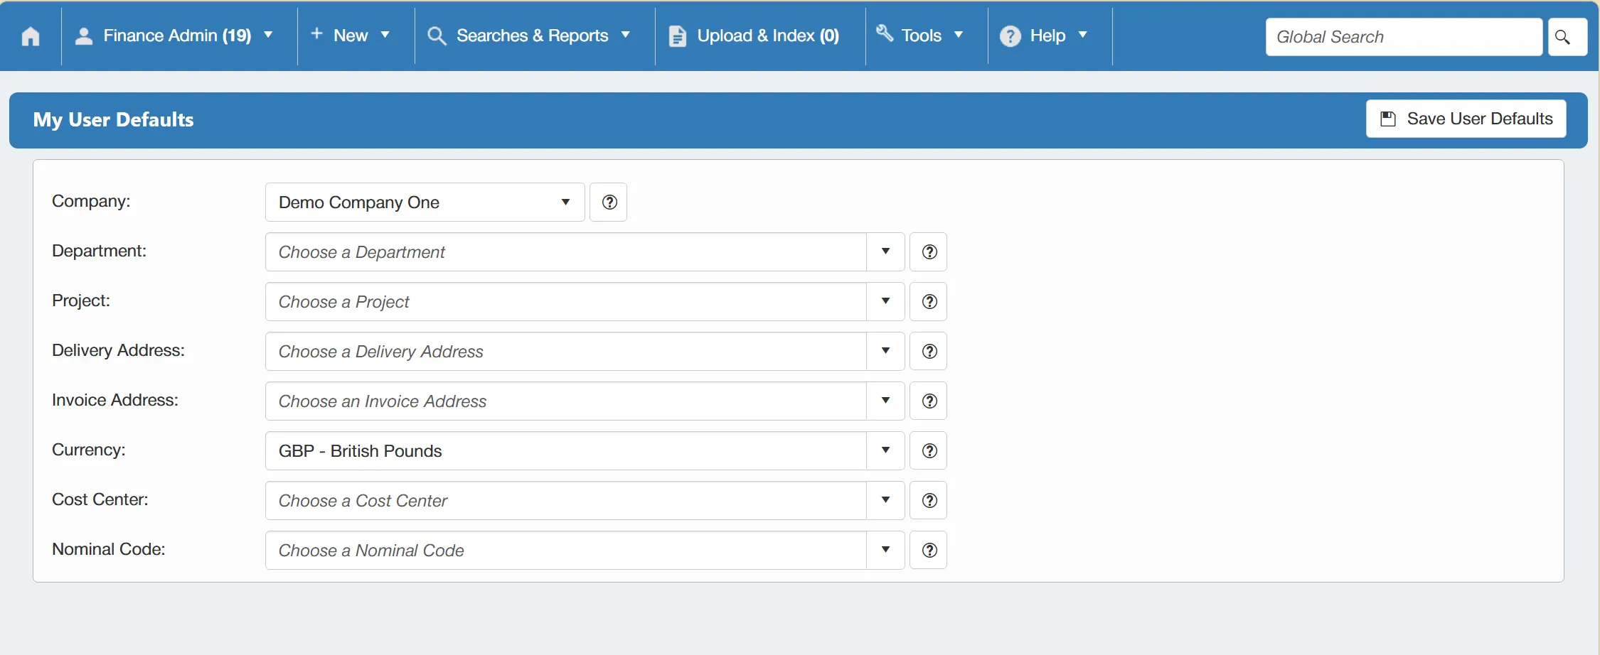Expand the Nominal Code dropdown arrow
The image size is (1600, 655).
[x=885, y=551]
